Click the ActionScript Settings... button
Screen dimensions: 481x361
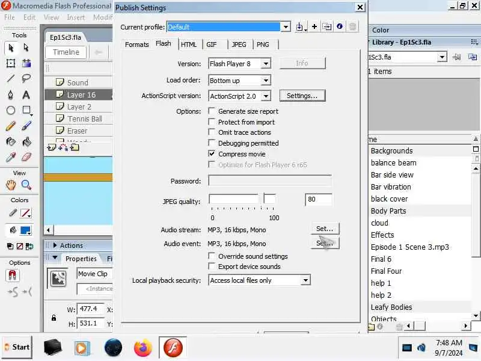point(302,96)
